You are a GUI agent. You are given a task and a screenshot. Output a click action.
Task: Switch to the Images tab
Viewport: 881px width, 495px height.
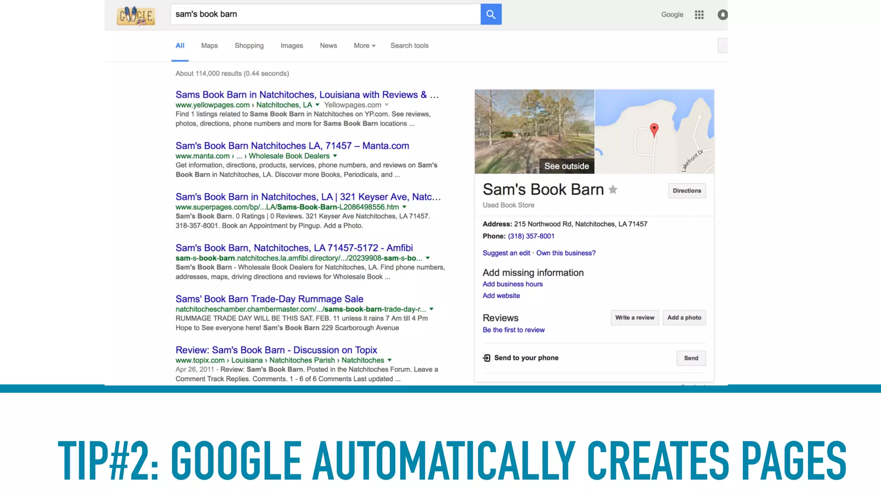click(292, 46)
